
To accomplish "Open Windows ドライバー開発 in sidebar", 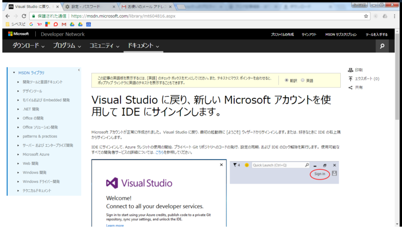I will click(41, 182).
